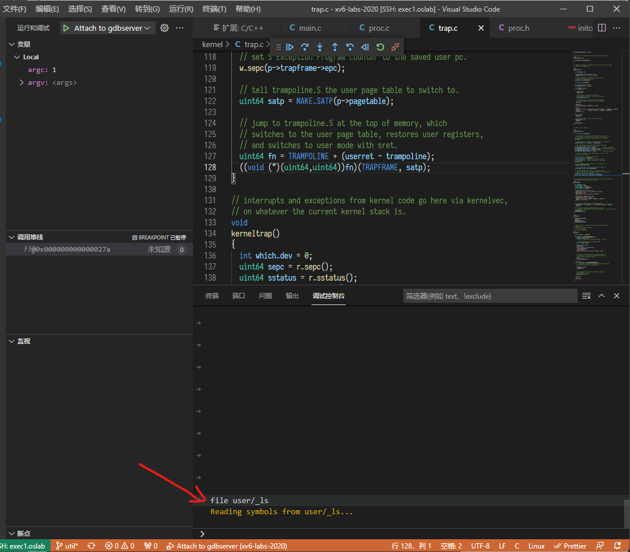This screenshot has width=630, height=552.
Task: Open View menu
Action: pyautogui.click(x=113, y=9)
